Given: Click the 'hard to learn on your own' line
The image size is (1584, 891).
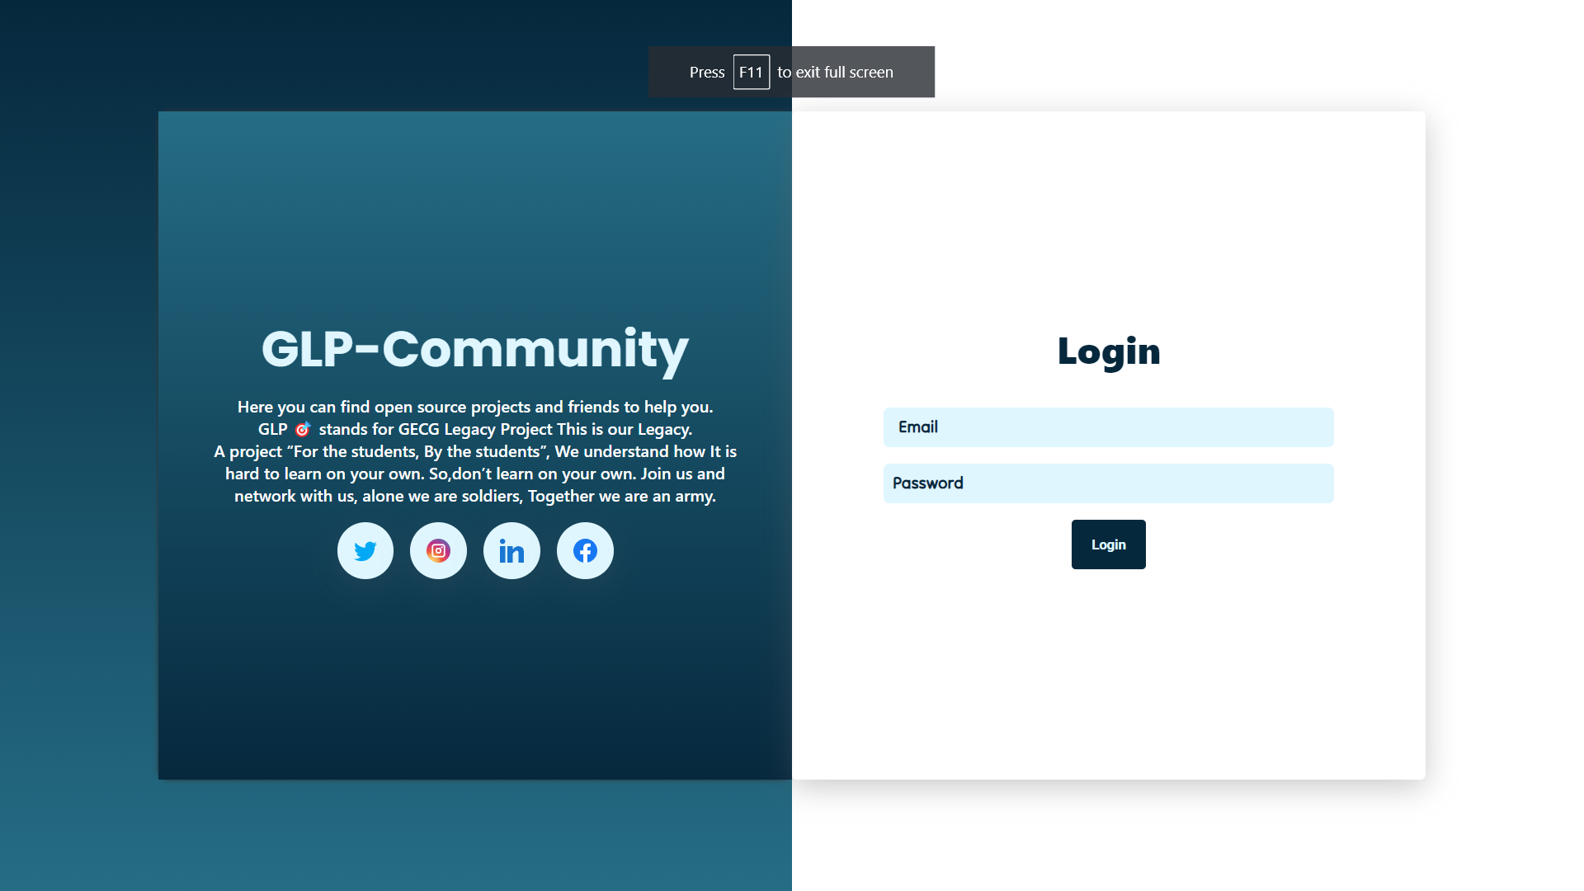Looking at the screenshot, I should [324, 474].
